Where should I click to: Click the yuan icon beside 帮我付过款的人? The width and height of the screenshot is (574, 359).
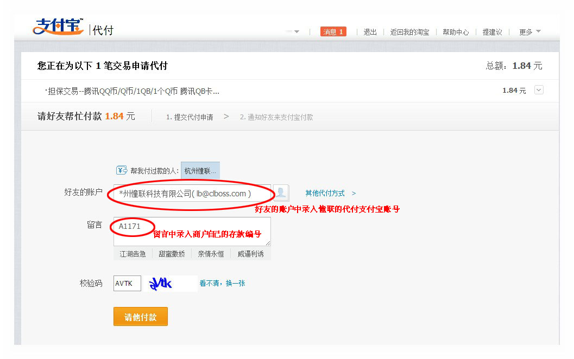(x=122, y=170)
